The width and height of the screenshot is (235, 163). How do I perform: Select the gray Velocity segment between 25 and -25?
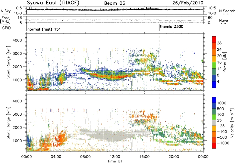point(214,123)
